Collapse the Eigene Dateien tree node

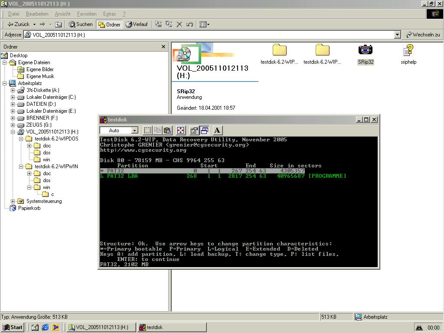point(4,62)
